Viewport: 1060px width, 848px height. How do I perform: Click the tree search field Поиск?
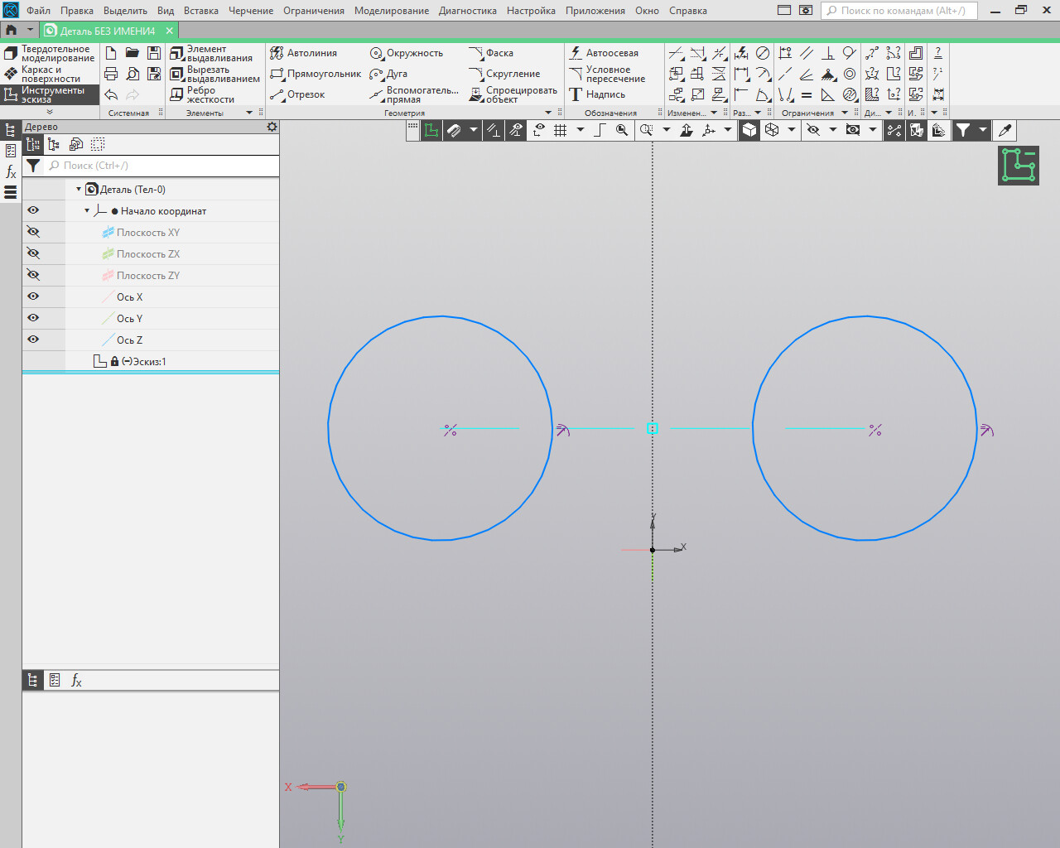point(161,166)
